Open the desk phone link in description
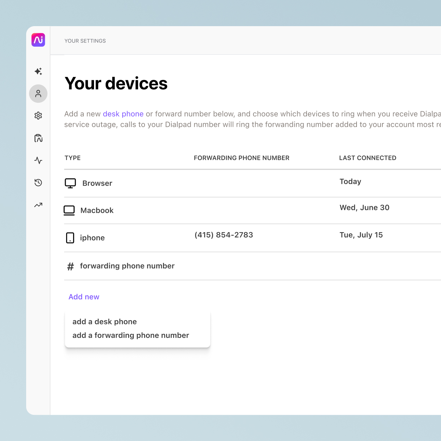The width and height of the screenshot is (441, 441). point(123,114)
